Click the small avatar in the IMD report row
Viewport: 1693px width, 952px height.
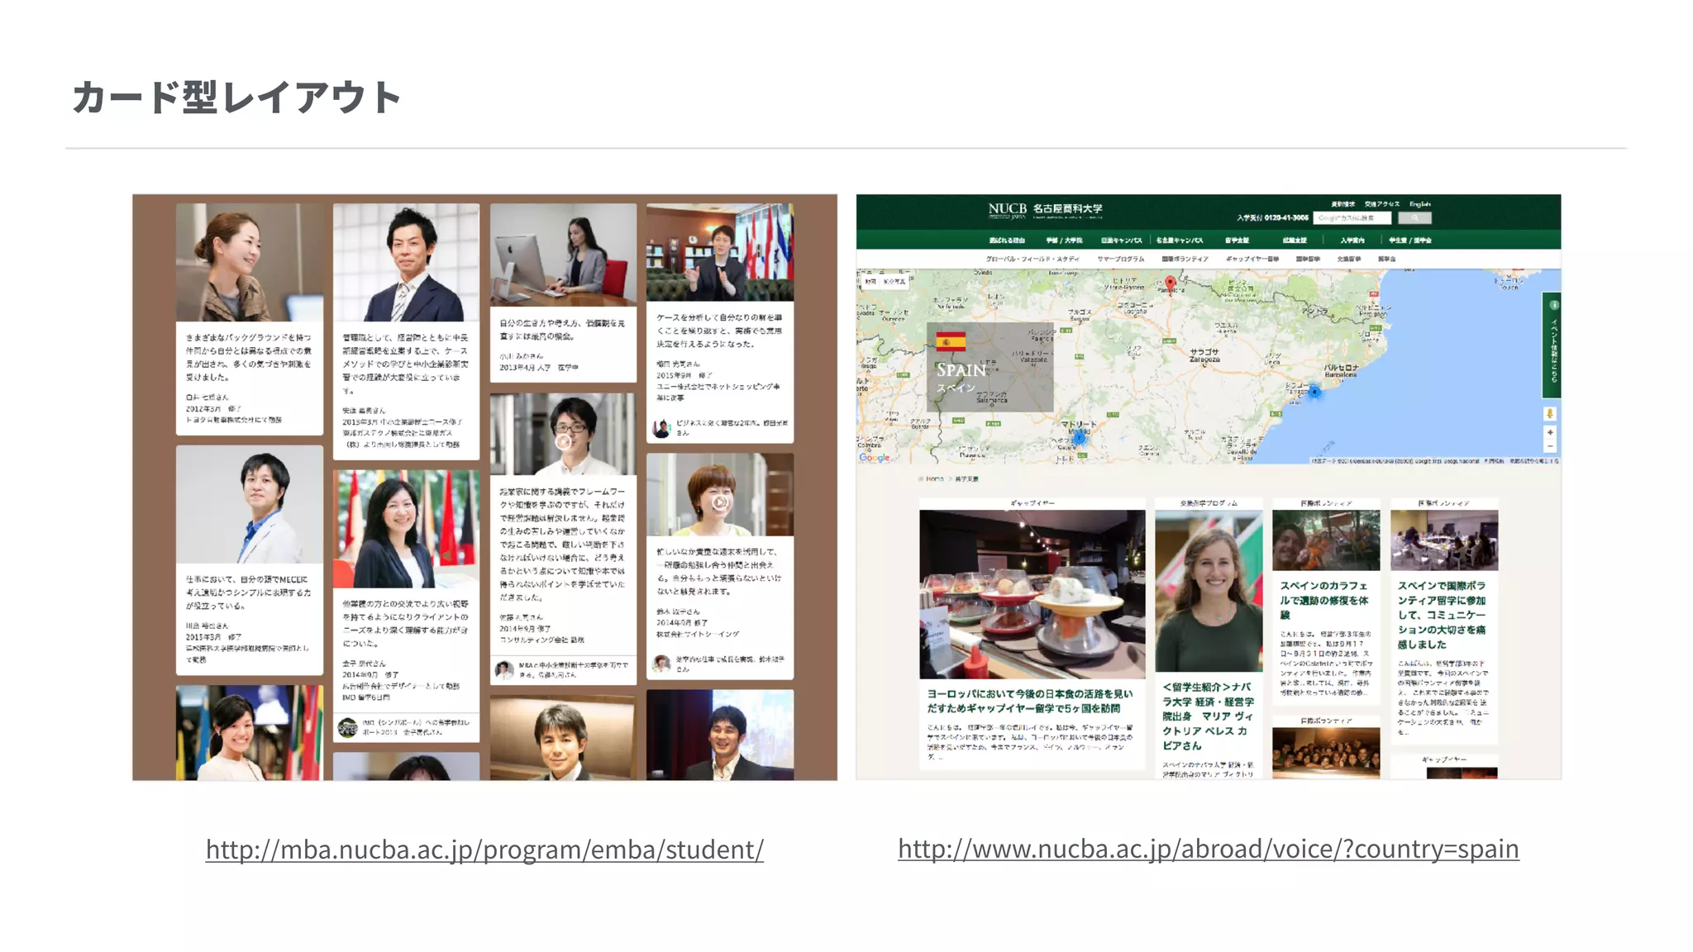348,727
